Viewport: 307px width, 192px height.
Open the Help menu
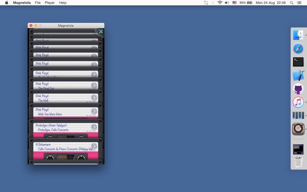point(63,3)
